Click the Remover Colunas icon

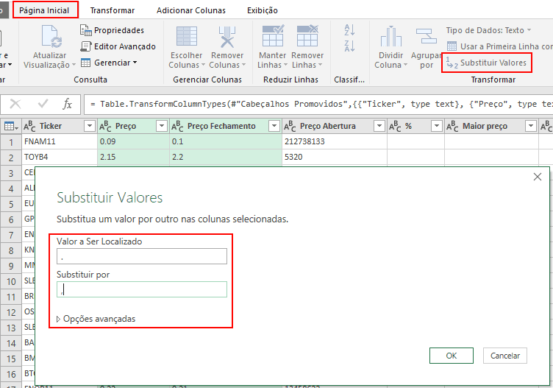227,36
